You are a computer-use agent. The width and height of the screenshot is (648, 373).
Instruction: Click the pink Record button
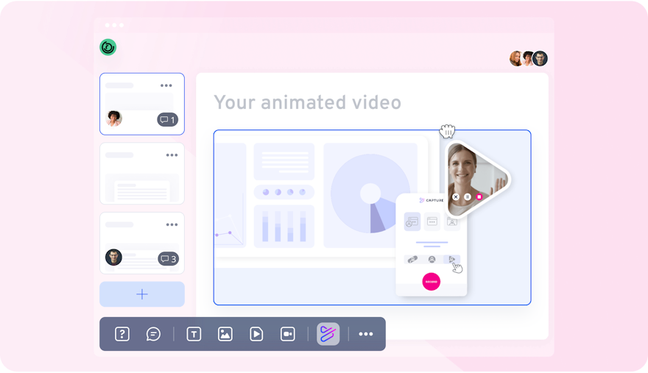point(431,282)
